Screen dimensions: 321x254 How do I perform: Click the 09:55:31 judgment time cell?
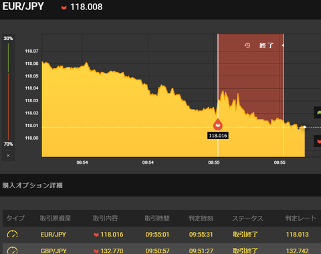(201, 235)
